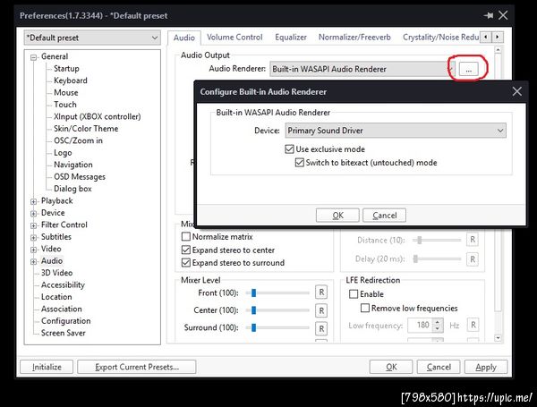Open the Audio Renderer dropdown

click(x=362, y=69)
